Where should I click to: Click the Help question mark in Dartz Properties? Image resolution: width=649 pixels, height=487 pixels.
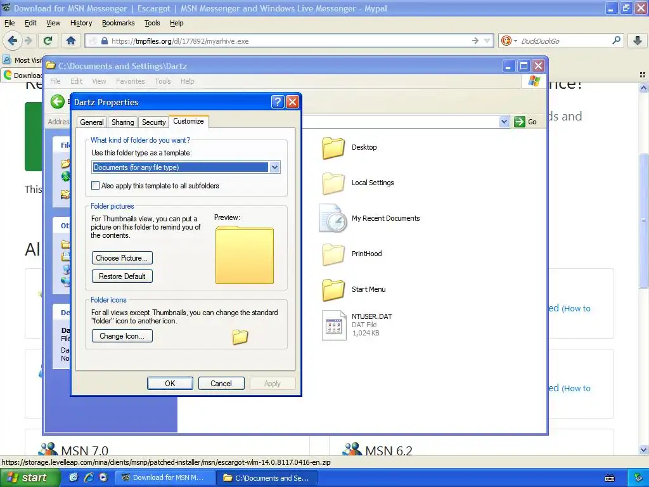click(x=278, y=102)
